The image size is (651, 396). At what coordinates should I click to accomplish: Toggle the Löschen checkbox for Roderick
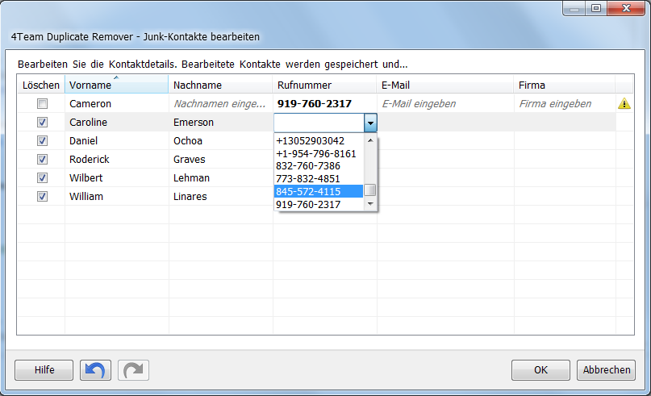(x=42, y=159)
